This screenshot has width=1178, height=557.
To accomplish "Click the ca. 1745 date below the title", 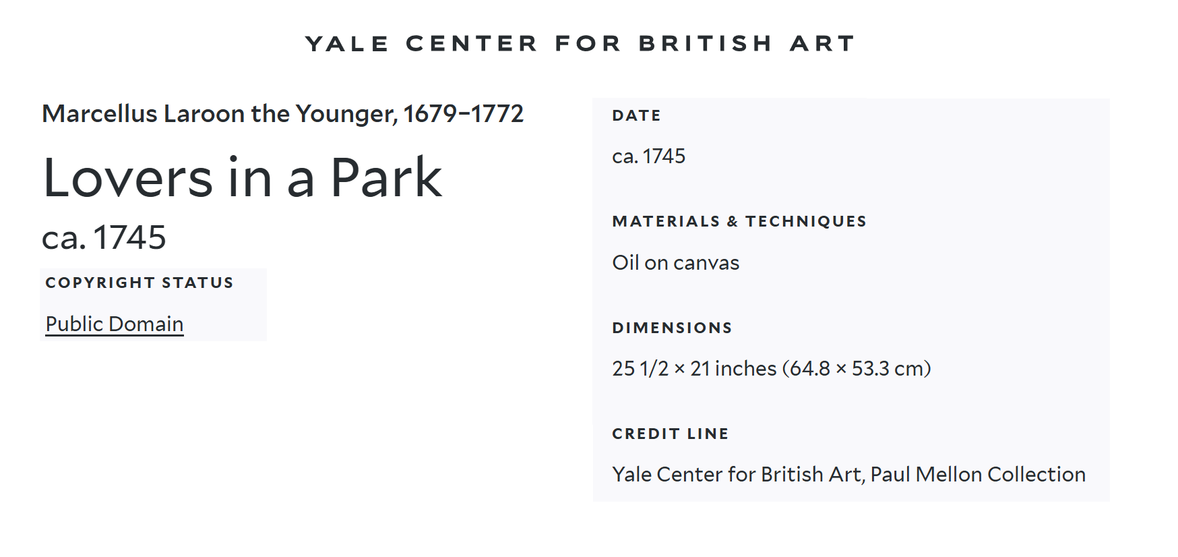I will 104,237.
